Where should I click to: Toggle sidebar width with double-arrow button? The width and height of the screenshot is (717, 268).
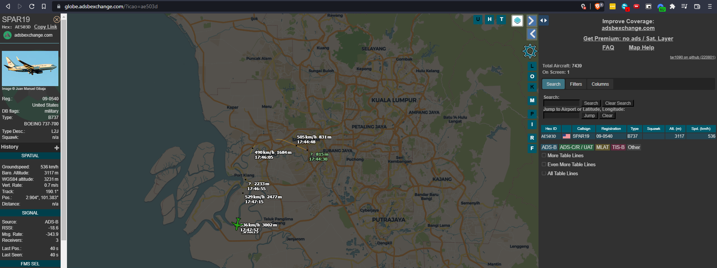click(x=544, y=21)
